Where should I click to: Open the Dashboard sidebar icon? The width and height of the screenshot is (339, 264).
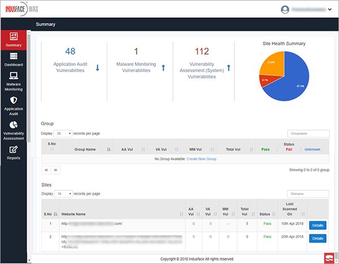[14, 57]
